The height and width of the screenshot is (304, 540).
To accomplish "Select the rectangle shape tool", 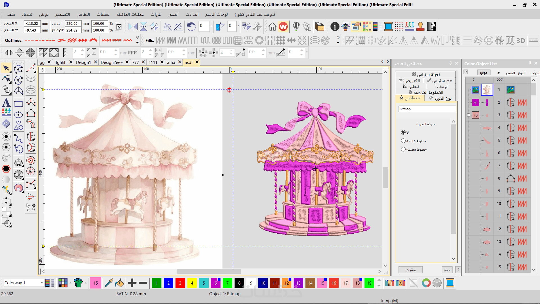I will tap(19, 104).
